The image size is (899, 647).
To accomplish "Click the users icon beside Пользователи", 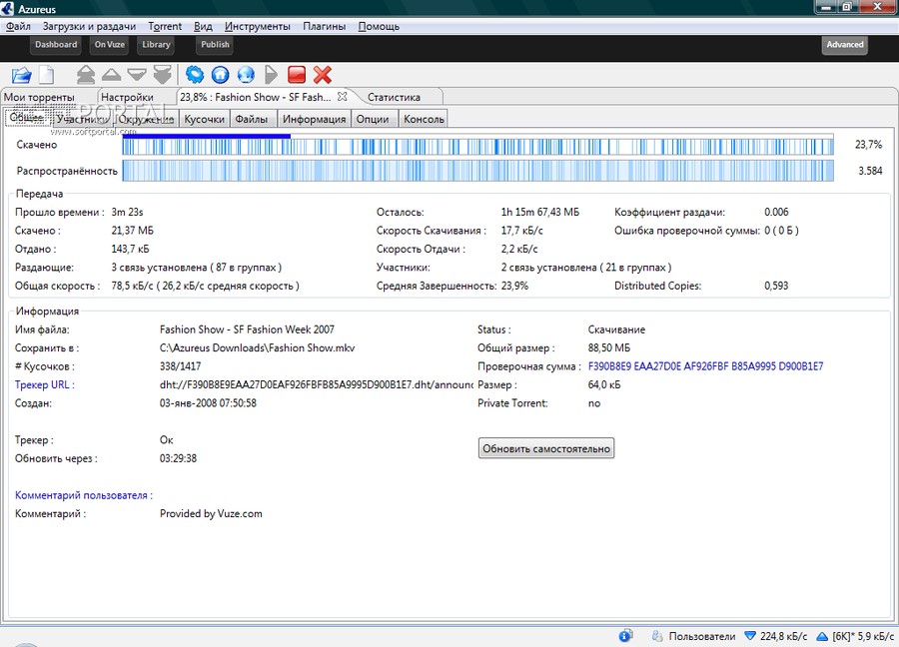I will pos(657,636).
